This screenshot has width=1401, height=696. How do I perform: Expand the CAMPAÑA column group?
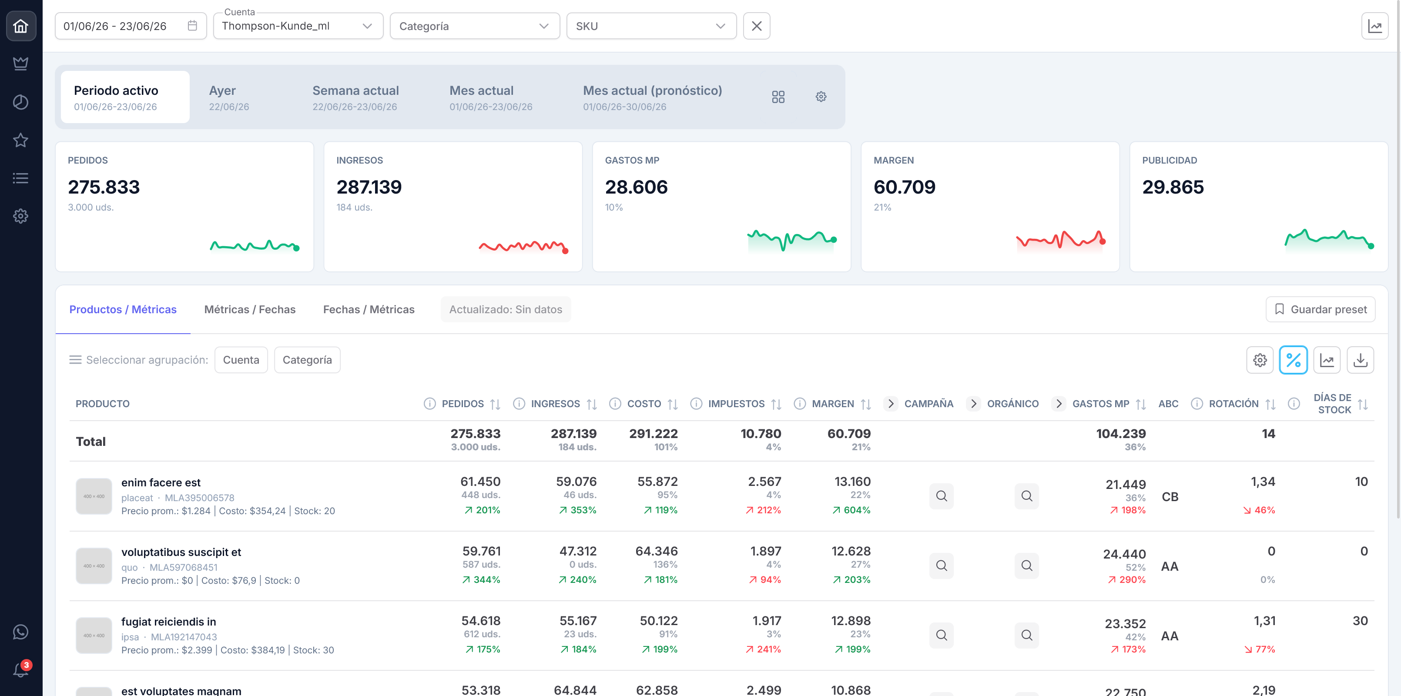click(891, 404)
